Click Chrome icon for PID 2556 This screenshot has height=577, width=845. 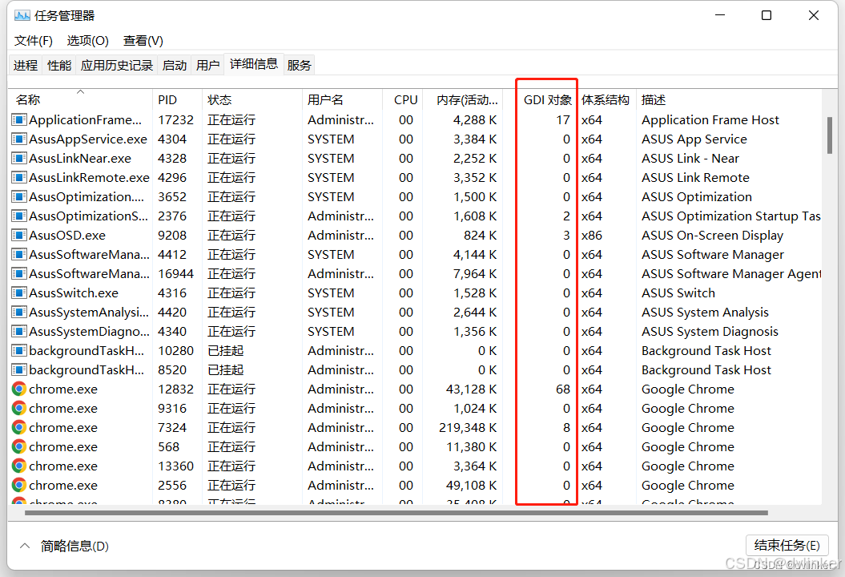tap(19, 486)
